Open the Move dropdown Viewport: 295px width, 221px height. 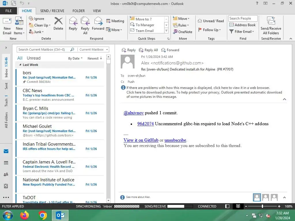click(x=181, y=19)
